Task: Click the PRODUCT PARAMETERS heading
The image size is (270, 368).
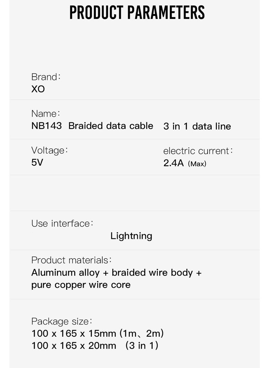Action: pos(137,12)
